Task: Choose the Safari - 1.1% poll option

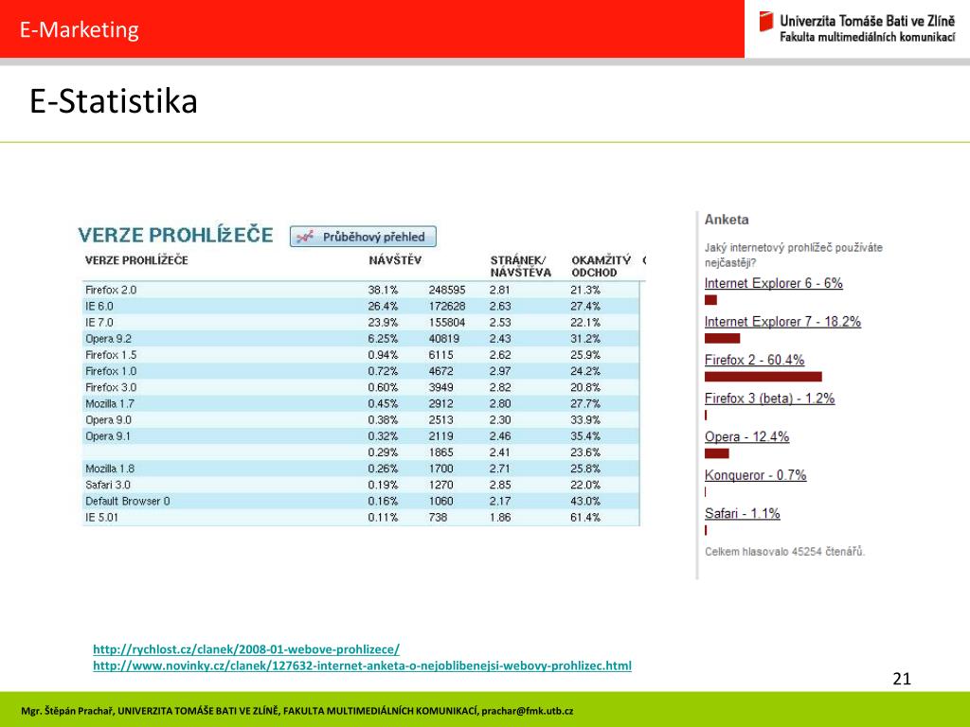Action: pyautogui.click(x=743, y=513)
